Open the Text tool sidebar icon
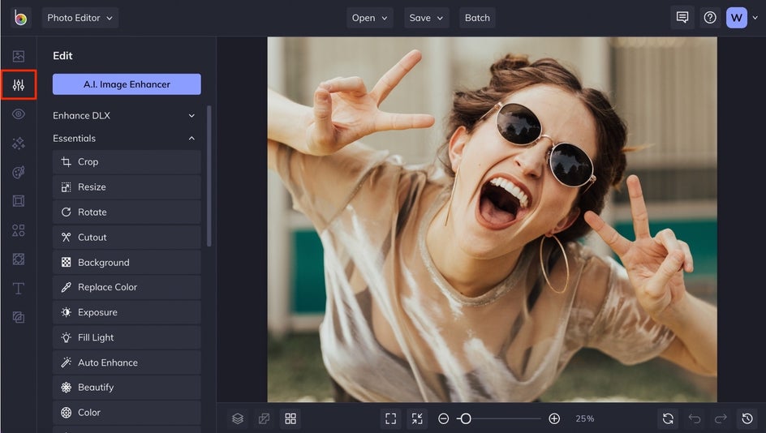The height and width of the screenshot is (433, 766). click(x=18, y=289)
